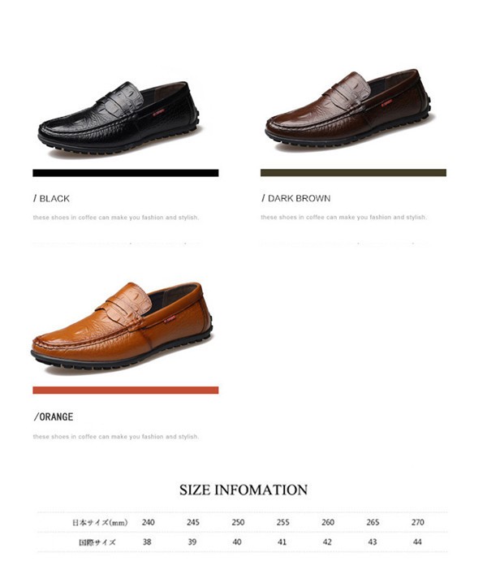Image resolution: width=487 pixels, height=583 pixels.
Task: Select Japanese size 240 in the table
Action: click(x=148, y=522)
